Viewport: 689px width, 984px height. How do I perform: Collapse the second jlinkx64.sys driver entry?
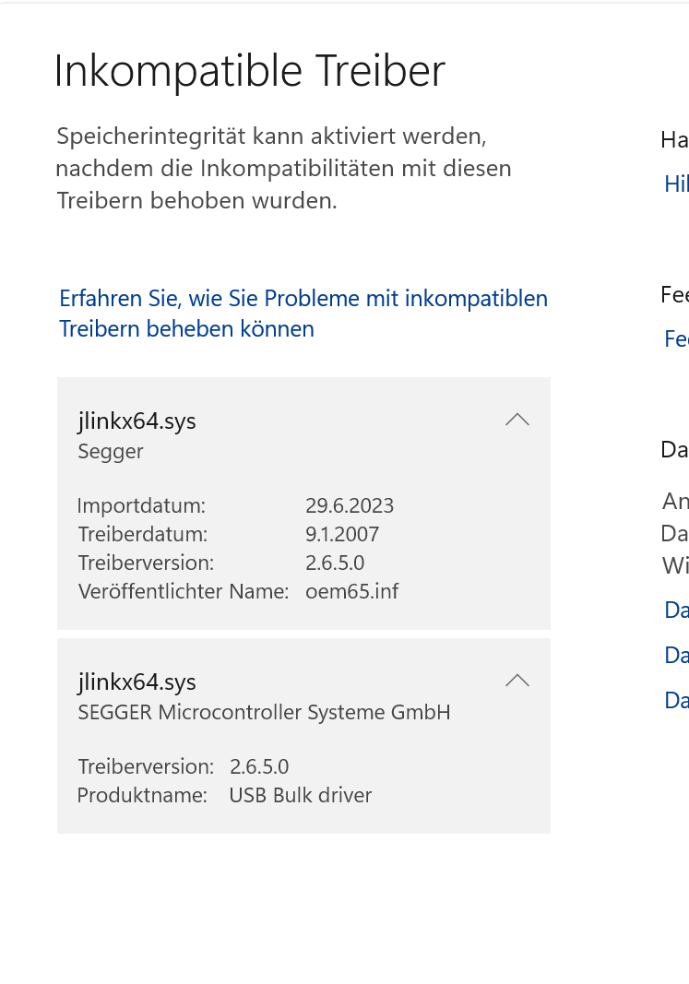click(517, 681)
